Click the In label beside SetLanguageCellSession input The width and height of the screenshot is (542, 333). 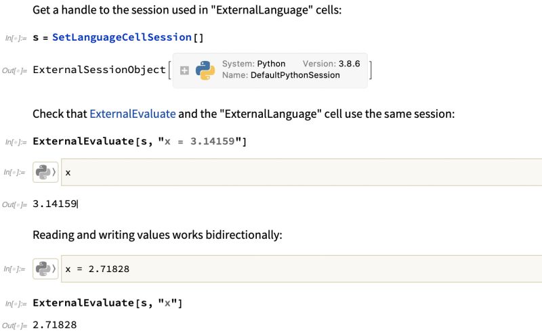tap(15, 38)
